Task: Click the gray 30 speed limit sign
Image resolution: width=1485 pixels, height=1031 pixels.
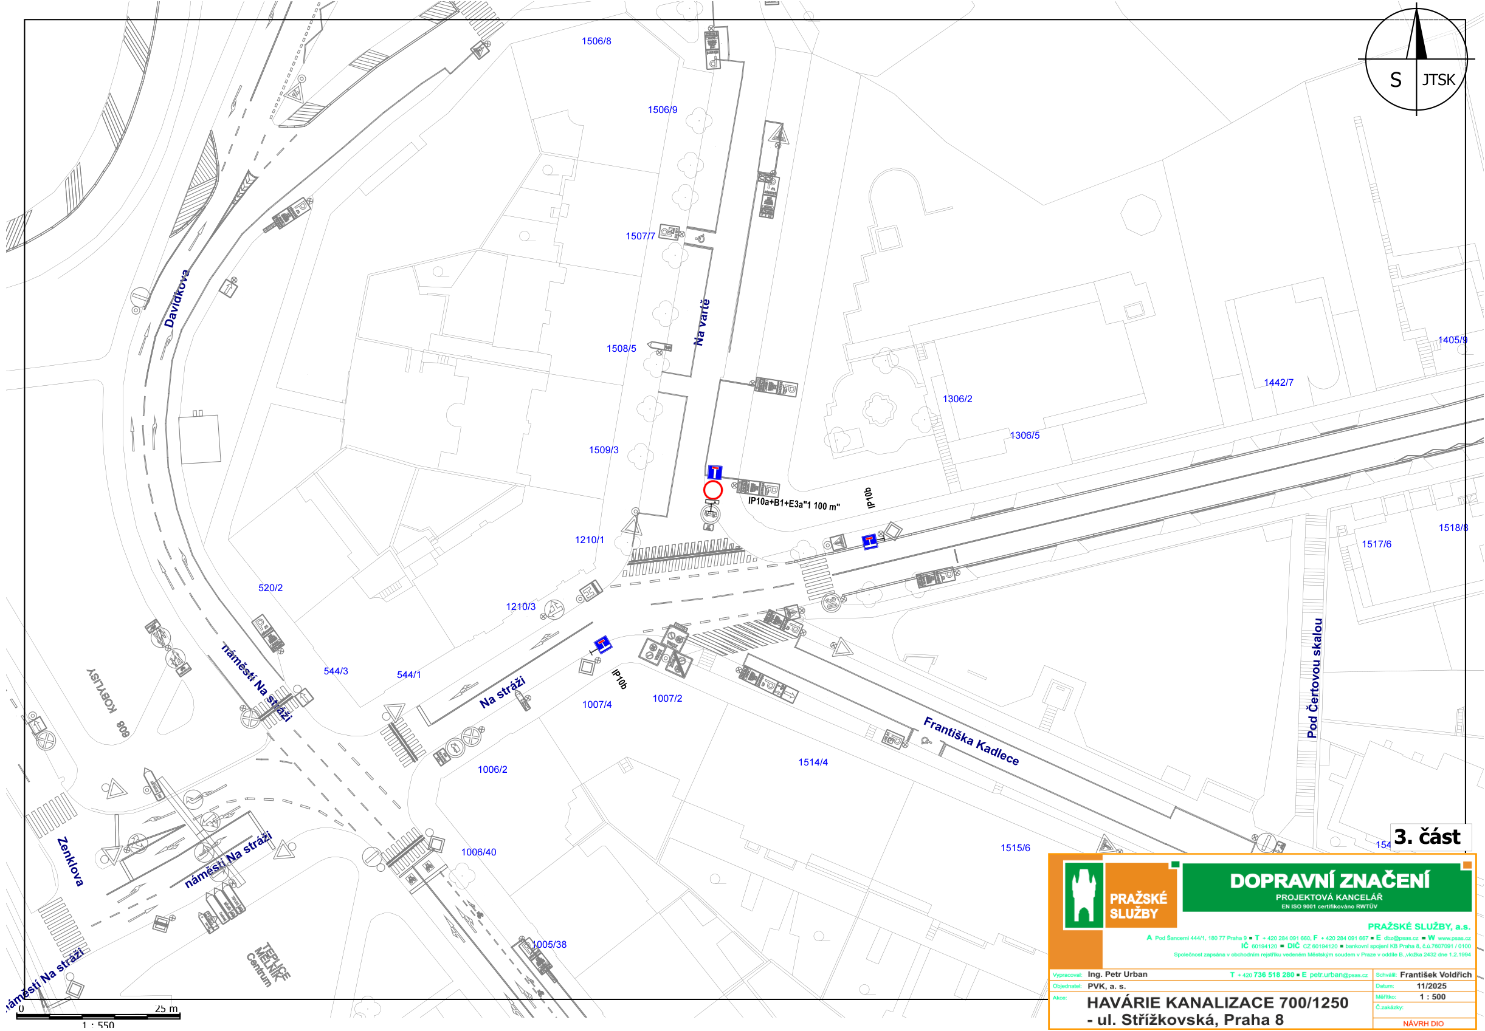Action: click(x=832, y=603)
